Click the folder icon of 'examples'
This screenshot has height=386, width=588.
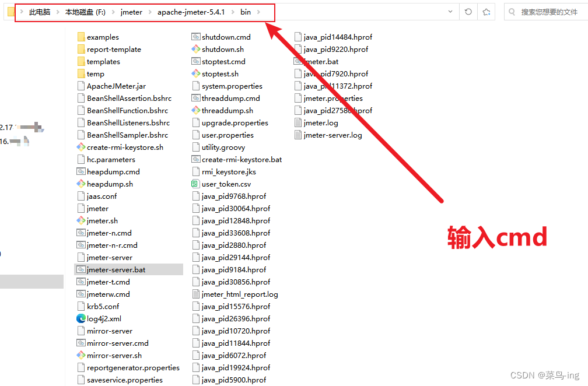[x=80, y=37]
